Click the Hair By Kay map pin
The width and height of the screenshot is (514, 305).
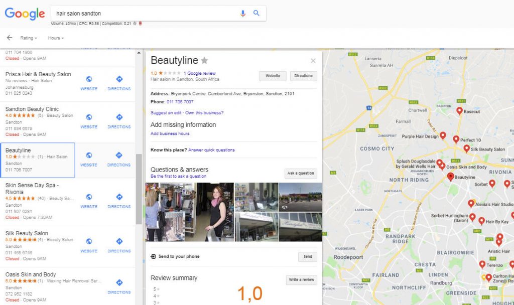pos(481,221)
